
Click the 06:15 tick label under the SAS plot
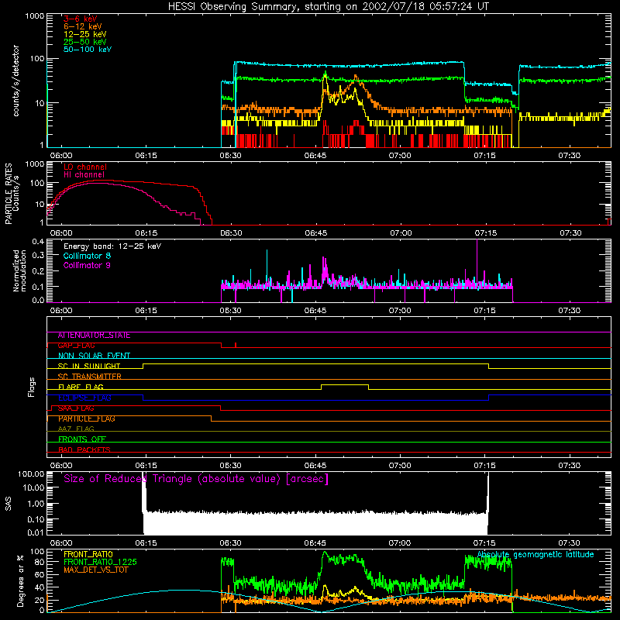click(146, 543)
